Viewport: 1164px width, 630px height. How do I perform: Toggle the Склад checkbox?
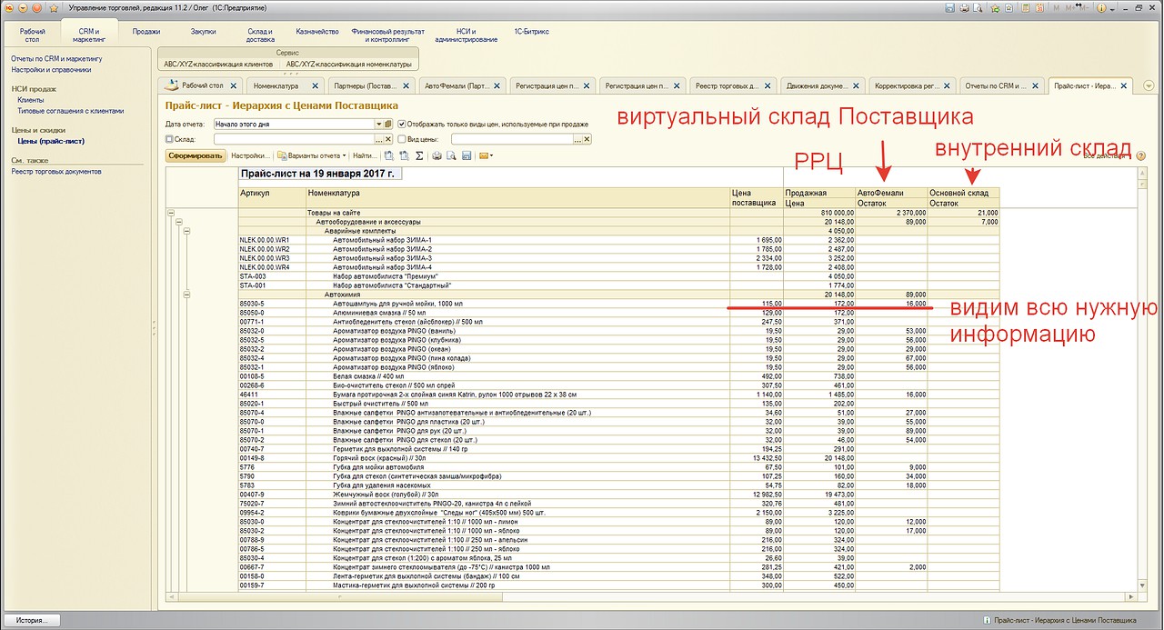tap(170, 139)
